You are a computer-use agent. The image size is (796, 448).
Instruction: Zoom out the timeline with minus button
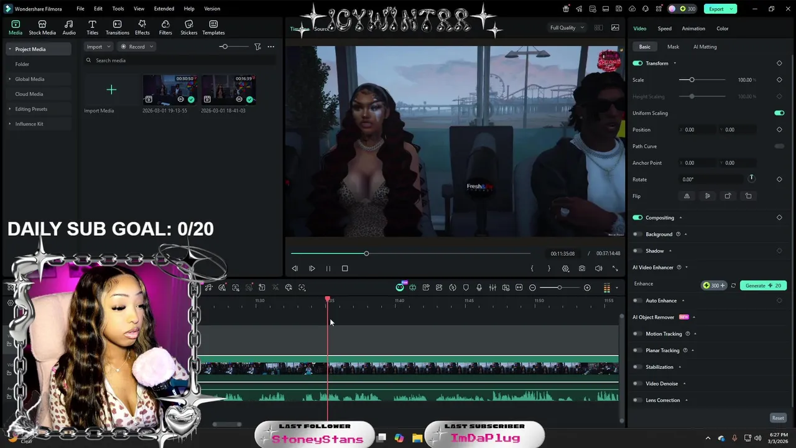pos(532,287)
